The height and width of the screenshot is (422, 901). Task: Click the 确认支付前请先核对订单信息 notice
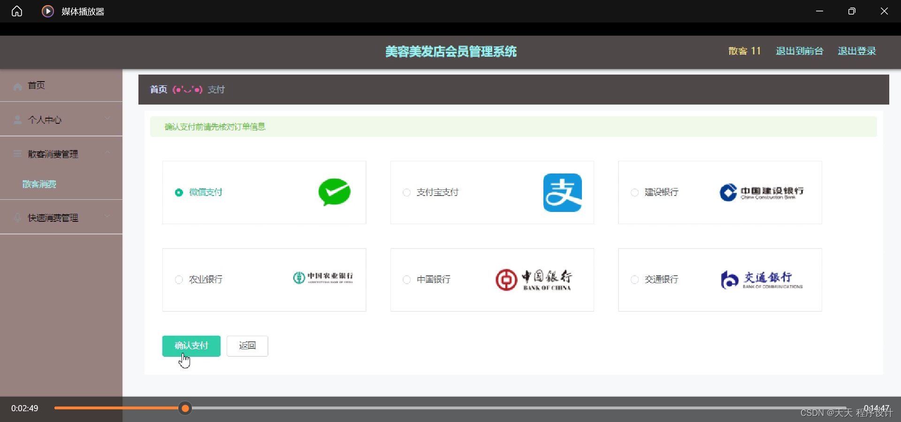215,127
